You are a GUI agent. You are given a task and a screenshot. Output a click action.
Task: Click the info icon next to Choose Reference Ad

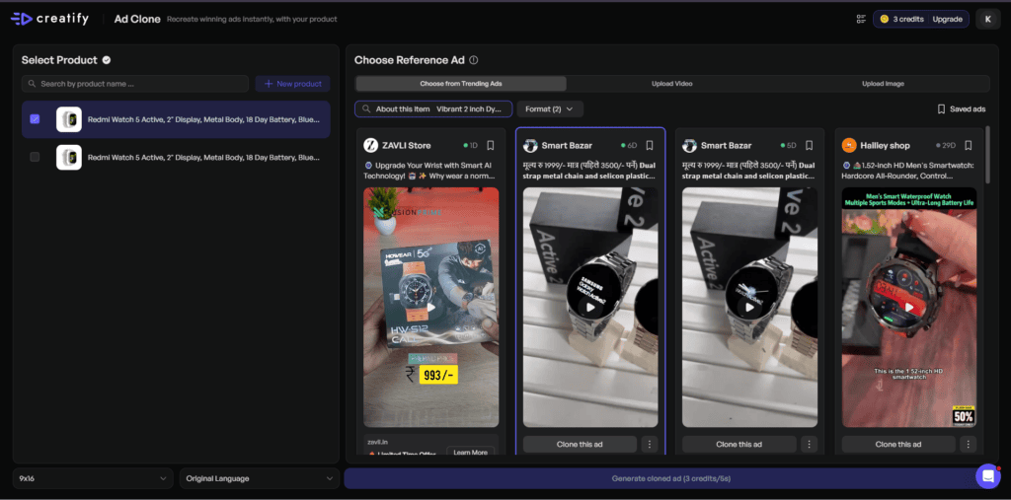pos(474,60)
